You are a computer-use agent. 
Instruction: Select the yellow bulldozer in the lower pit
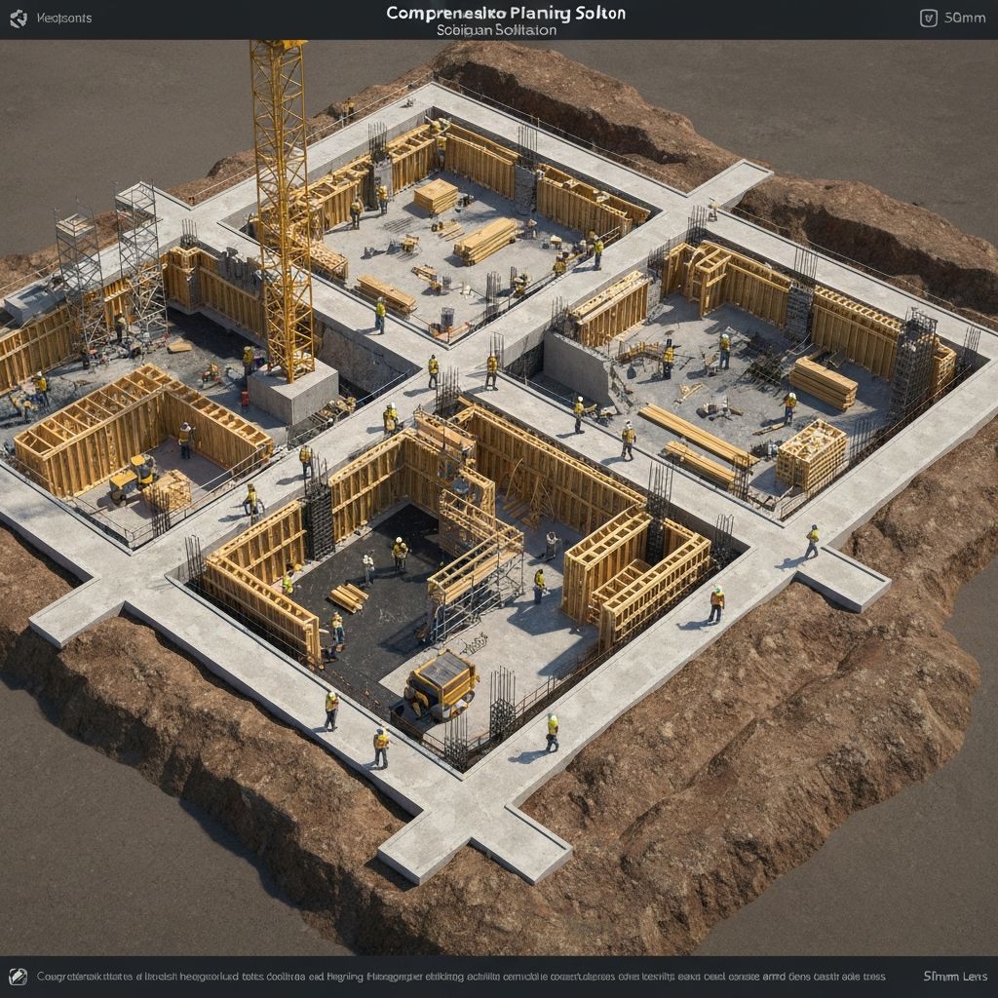pyautogui.click(x=443, y=681)
